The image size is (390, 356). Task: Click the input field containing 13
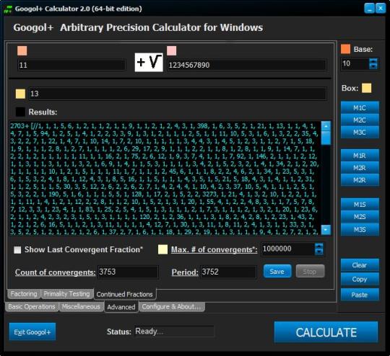pos(178,94)
